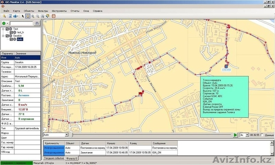Open the dropdown next to green circle
This screenshot has height=165, width=275.
coord(7,23)
